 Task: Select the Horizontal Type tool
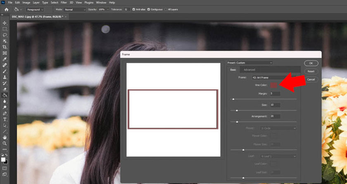coord(5,119)
